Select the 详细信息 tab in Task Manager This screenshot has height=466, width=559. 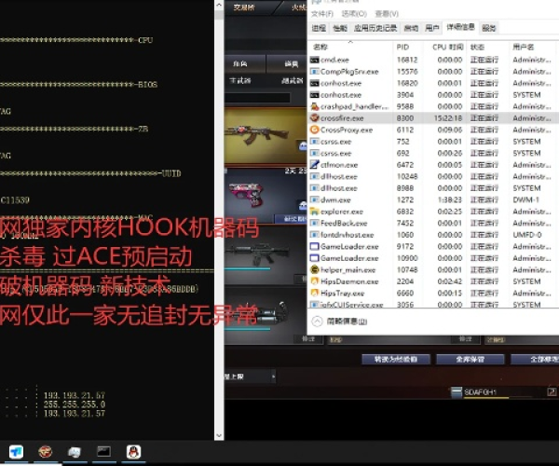[x=460, y=27]
